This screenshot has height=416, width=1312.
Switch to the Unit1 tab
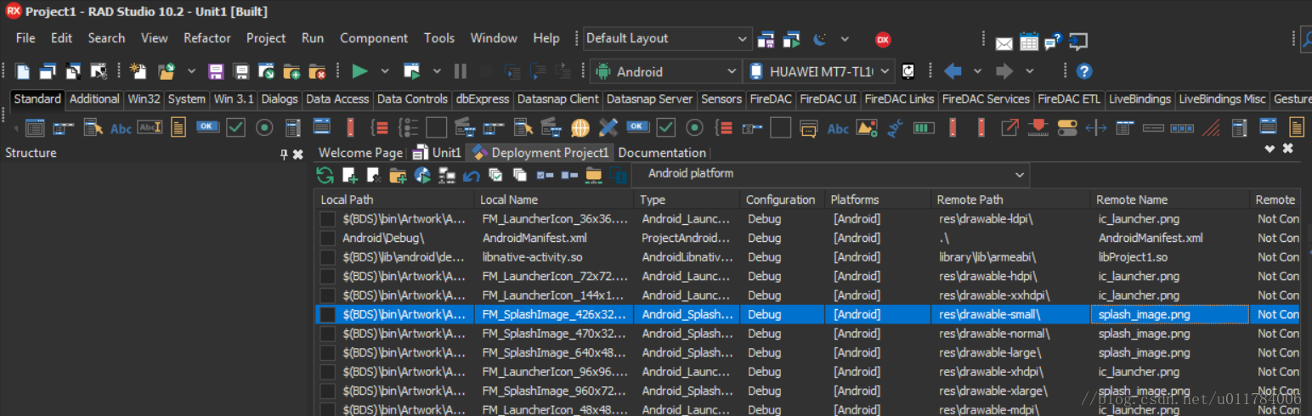tap(437, 153)
